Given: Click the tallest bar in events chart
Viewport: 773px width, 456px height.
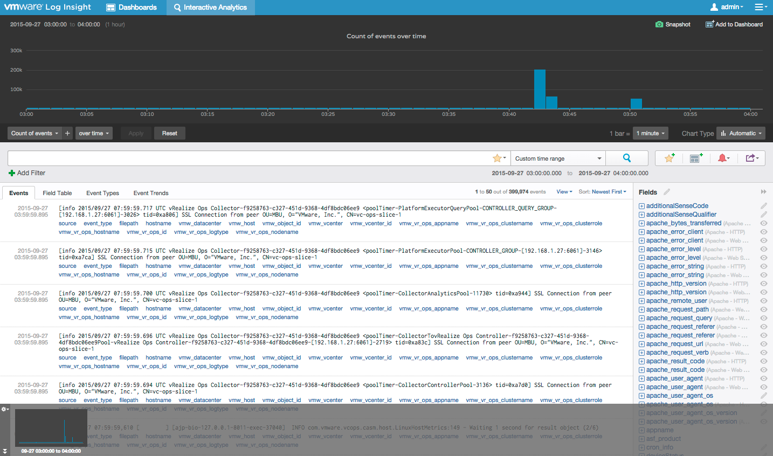Looking at the screenshot, I should [x=540, y=89].
